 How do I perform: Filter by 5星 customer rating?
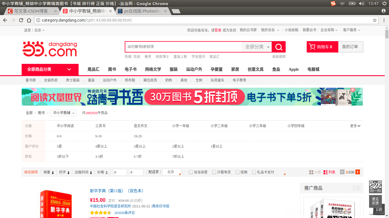coord(59,146)
